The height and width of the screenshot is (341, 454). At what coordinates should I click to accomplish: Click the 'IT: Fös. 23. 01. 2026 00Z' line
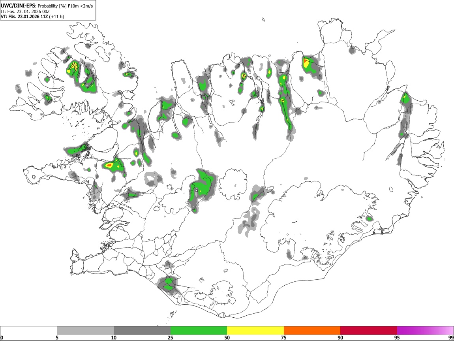(x=25, y=11)
